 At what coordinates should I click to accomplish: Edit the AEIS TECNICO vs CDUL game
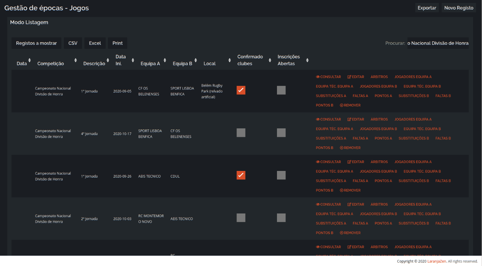(356, 162)
